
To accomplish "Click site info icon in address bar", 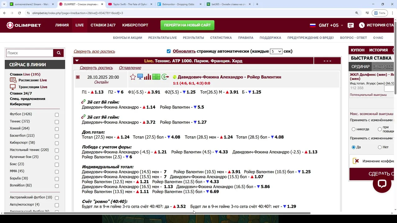I will pos(28,13).
